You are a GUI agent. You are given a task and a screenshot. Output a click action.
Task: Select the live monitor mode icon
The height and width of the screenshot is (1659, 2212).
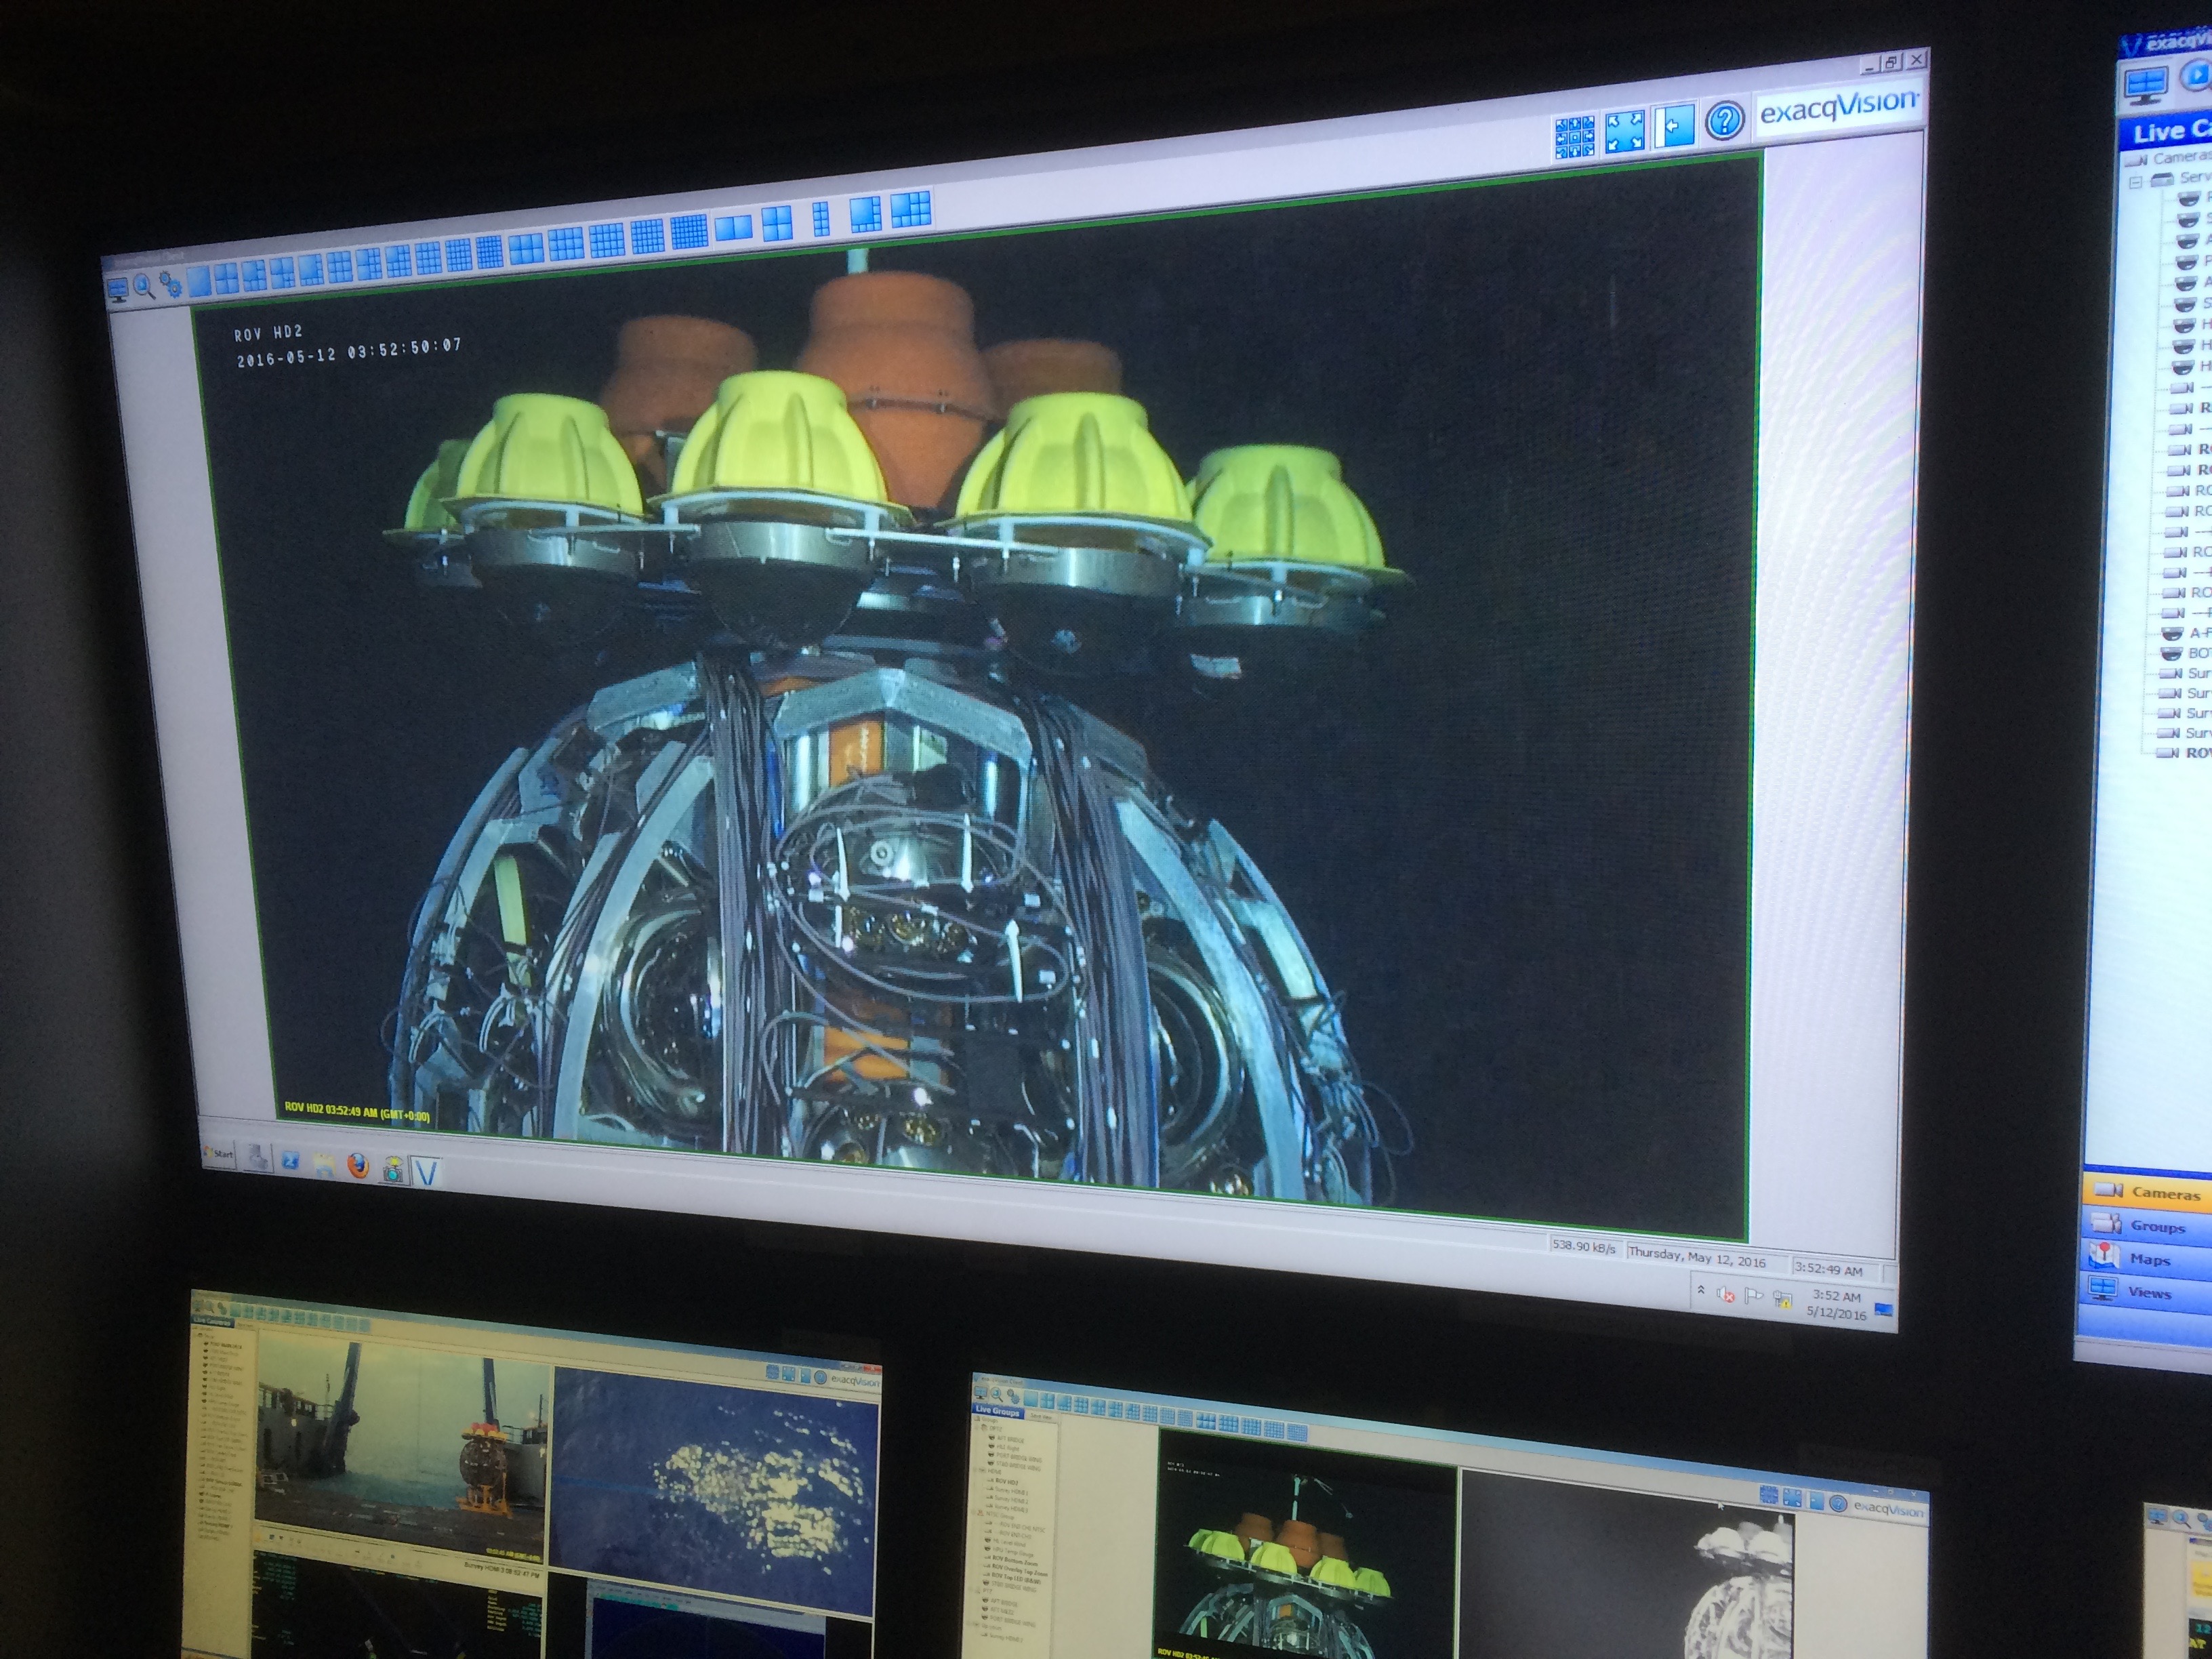coord(119,290)
